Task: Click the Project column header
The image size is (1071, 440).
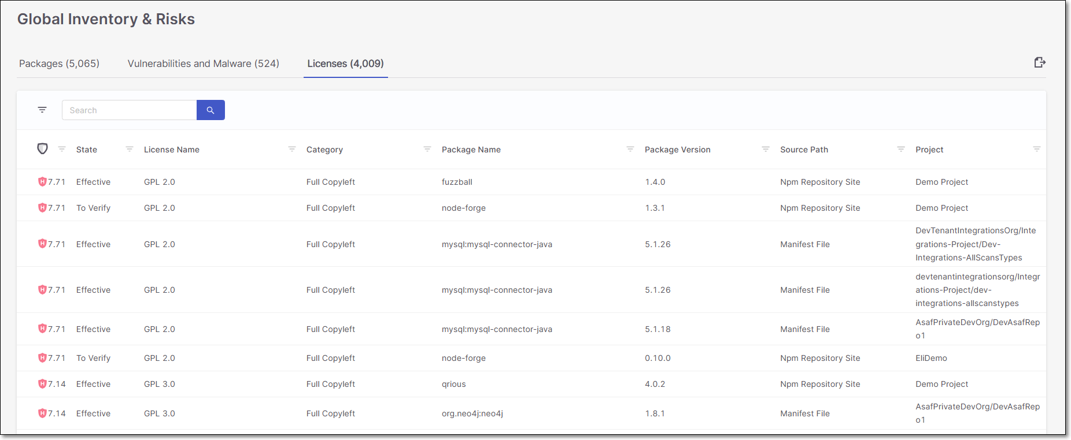Action: pos(929,150)
